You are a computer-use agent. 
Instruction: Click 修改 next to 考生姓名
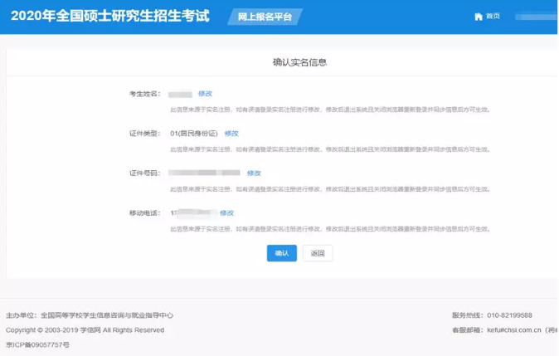tap(205, 94)
